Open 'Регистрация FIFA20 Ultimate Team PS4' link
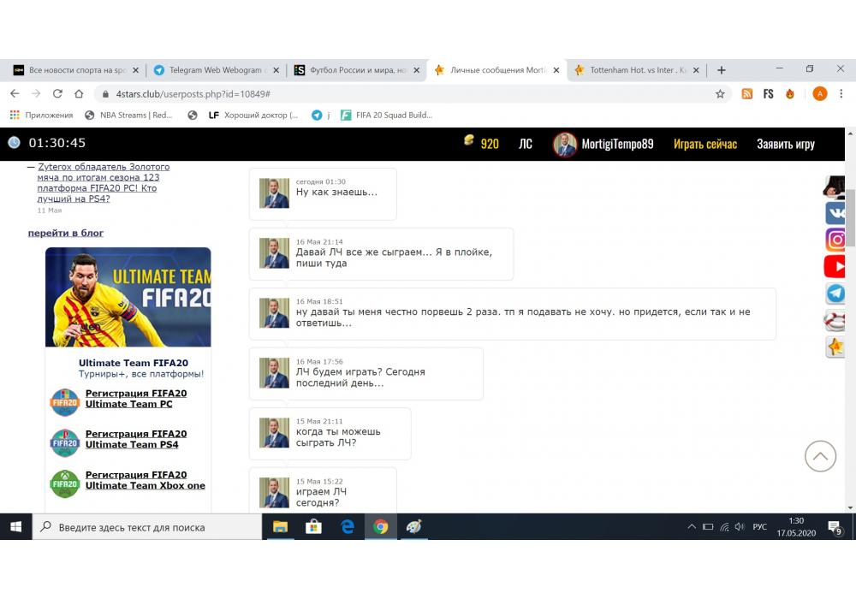856x599 pixels. pos(135,439)
